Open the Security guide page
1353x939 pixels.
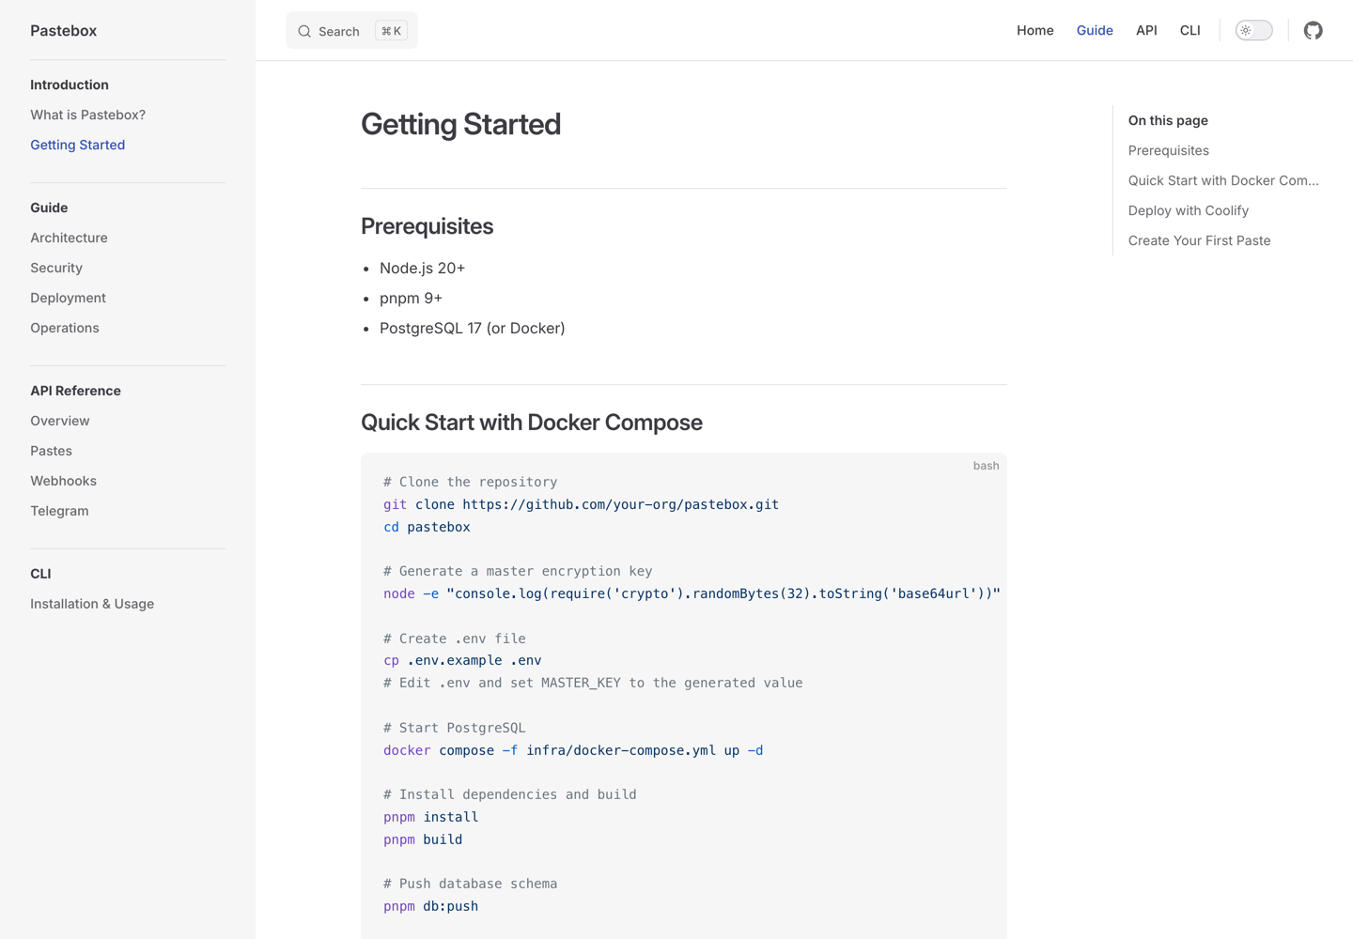coord(56,268)
